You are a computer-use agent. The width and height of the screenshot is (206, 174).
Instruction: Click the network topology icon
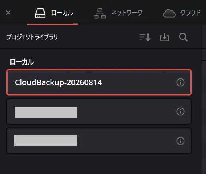coord(100,14)
